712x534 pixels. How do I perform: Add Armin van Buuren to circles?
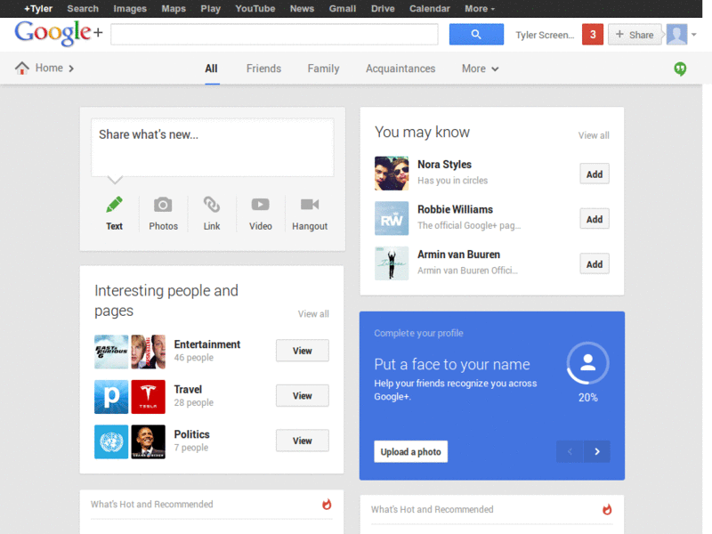click(595, 264)
